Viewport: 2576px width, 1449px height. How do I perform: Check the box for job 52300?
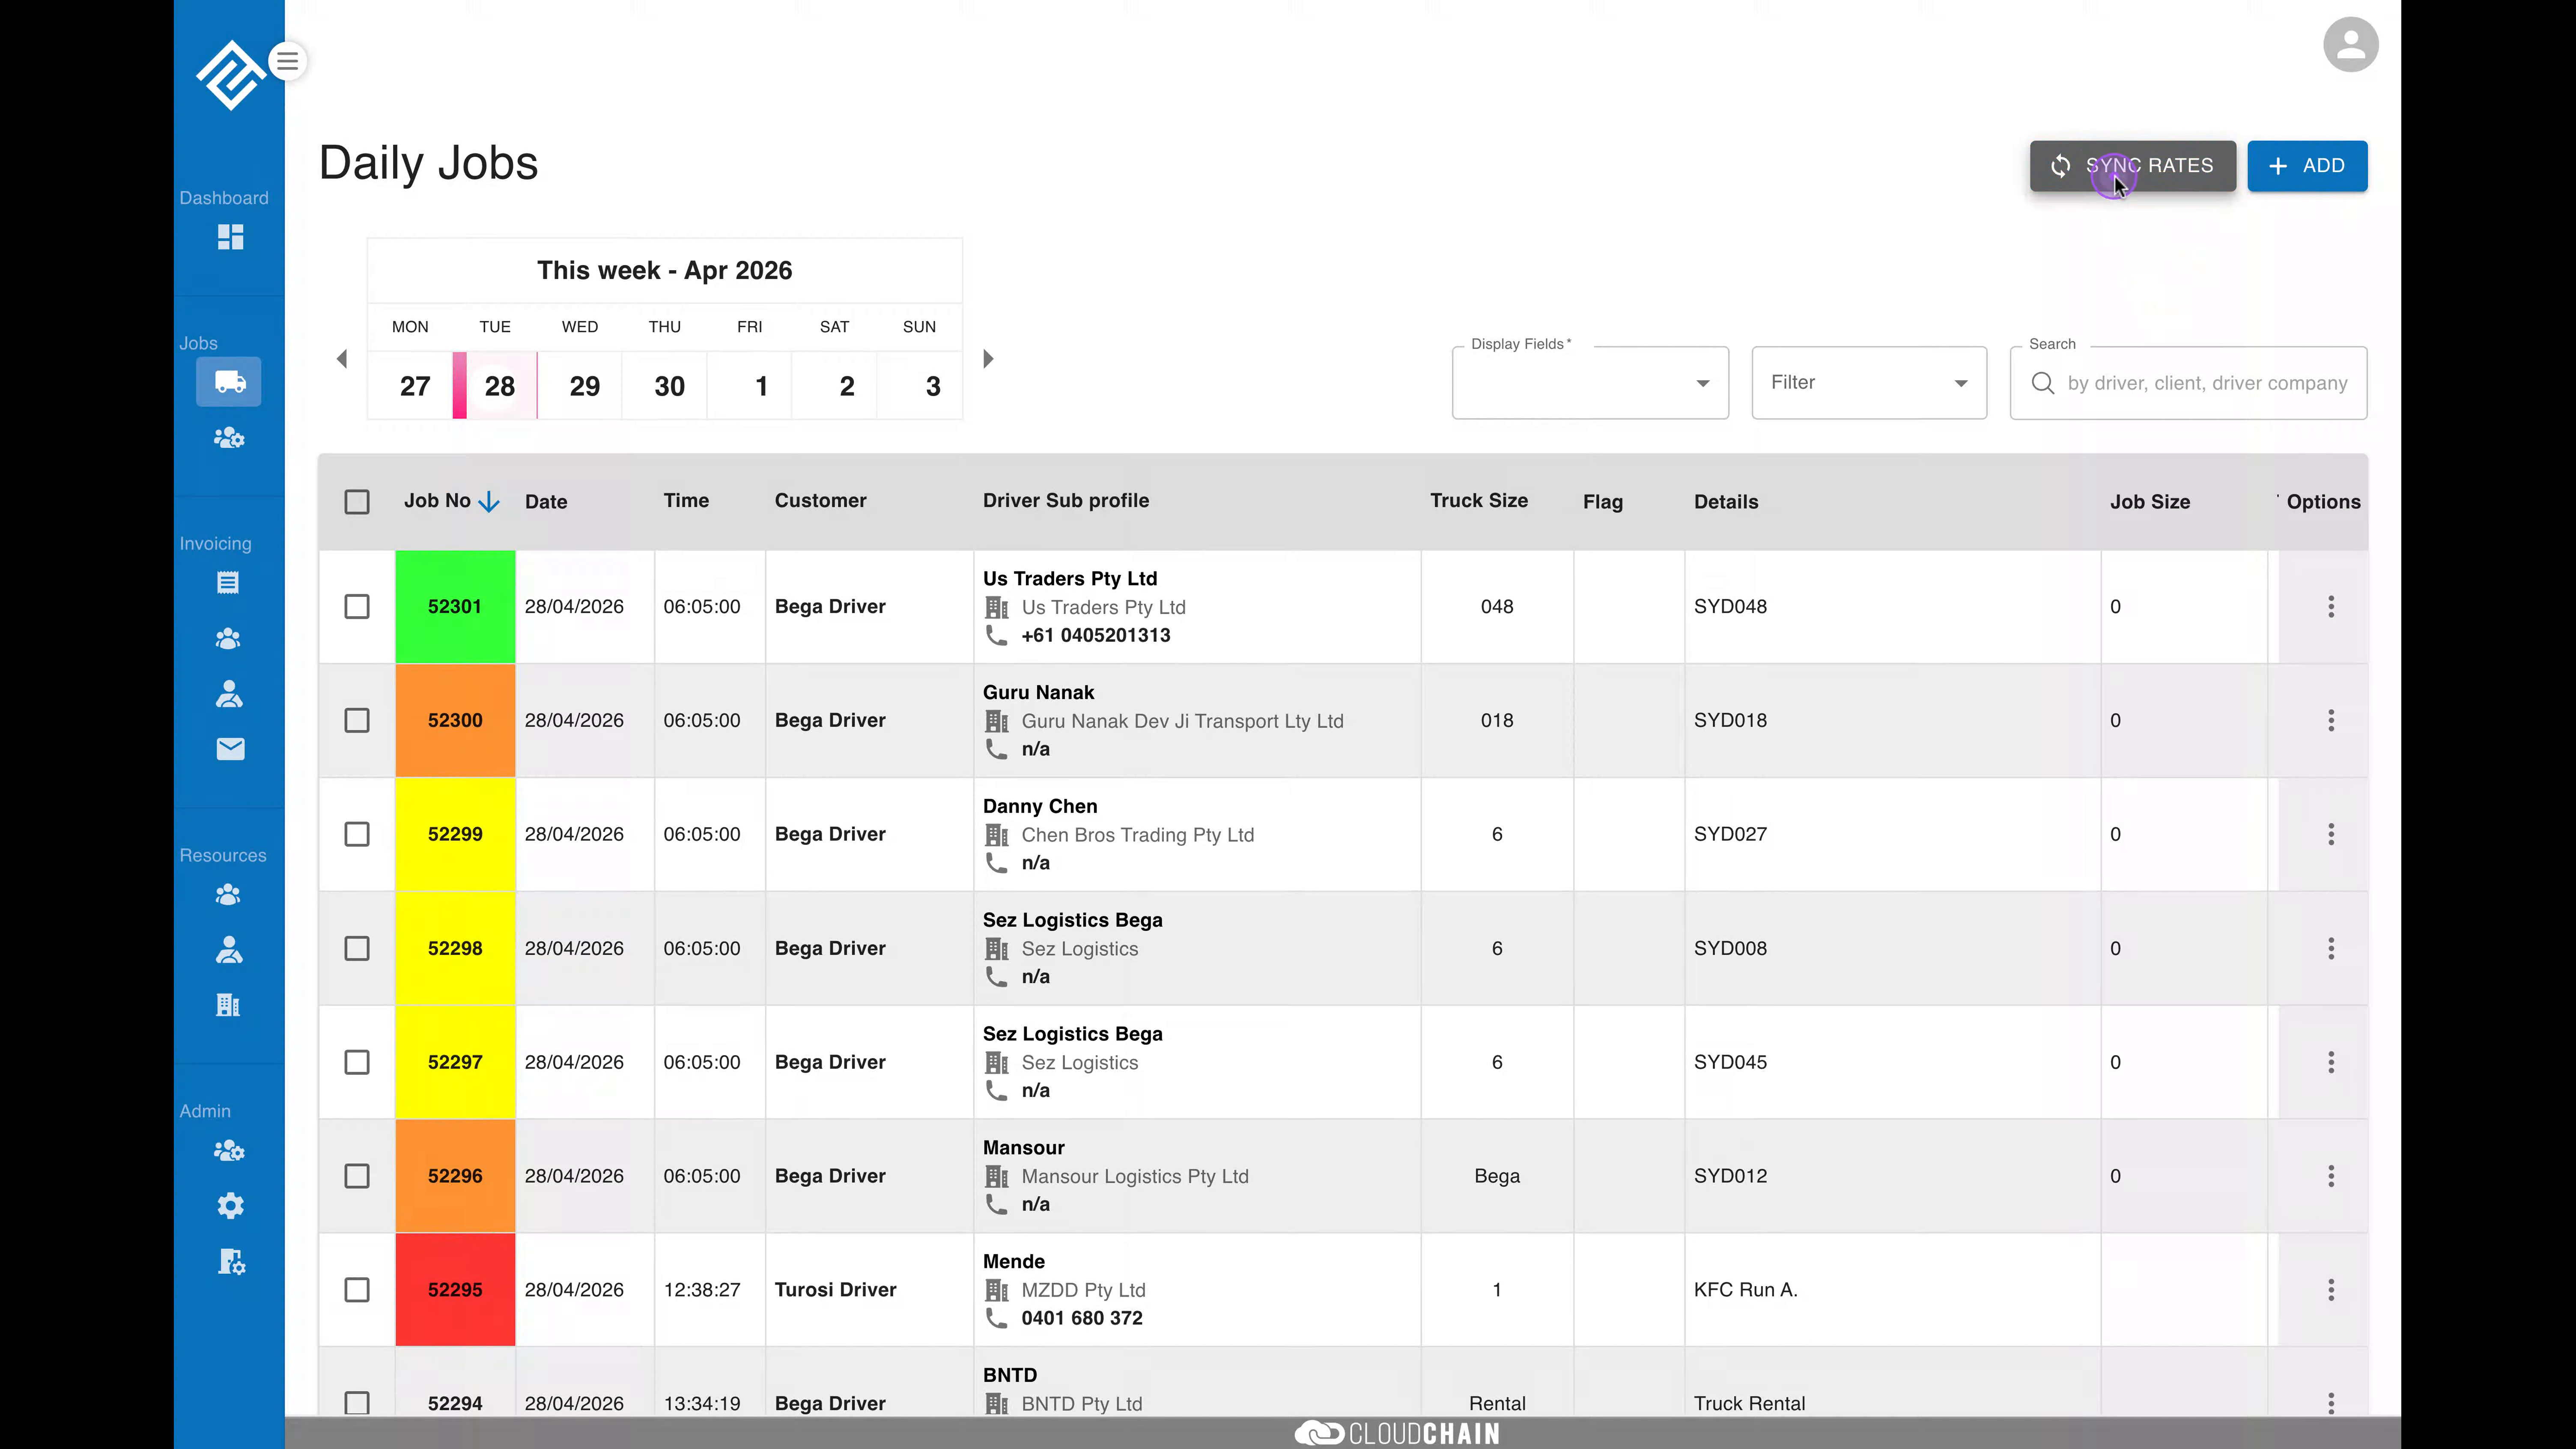coord(357,721)
